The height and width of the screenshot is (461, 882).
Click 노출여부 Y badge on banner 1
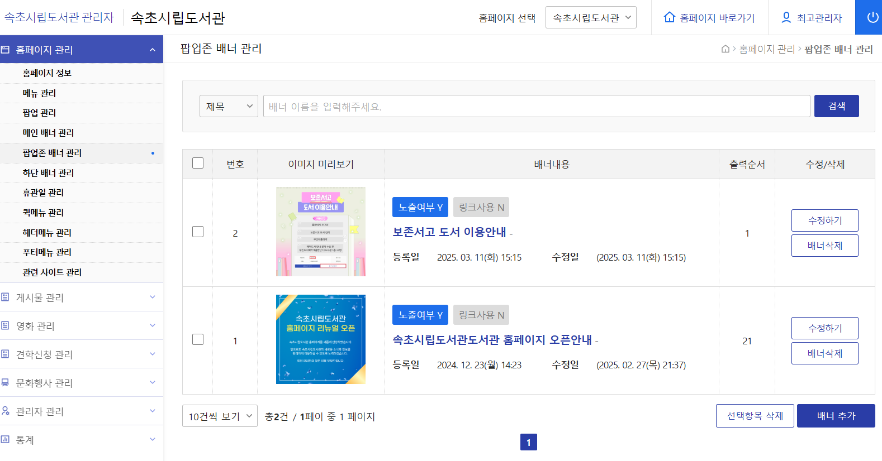pos(420,315)
